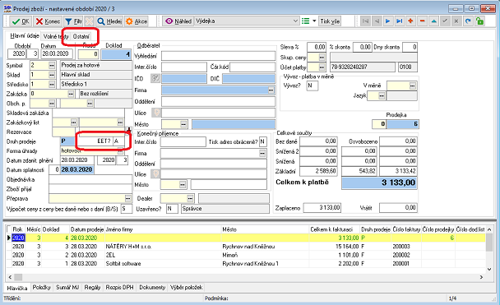Viewport: 500px width, 305px height.
Task: Open lookup button next to Zakázka field
Action: coord(71,94)
